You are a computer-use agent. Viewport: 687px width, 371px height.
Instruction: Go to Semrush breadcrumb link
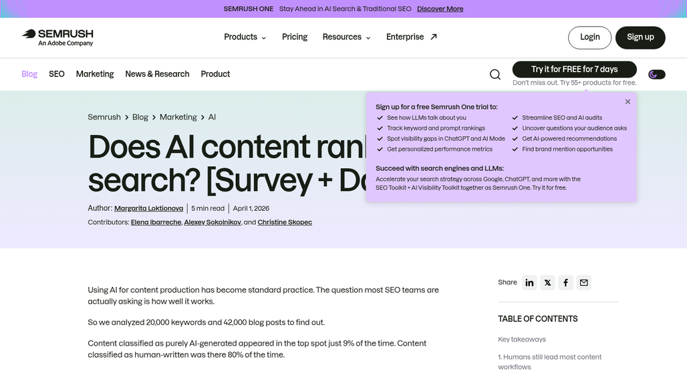click(104, 117)
